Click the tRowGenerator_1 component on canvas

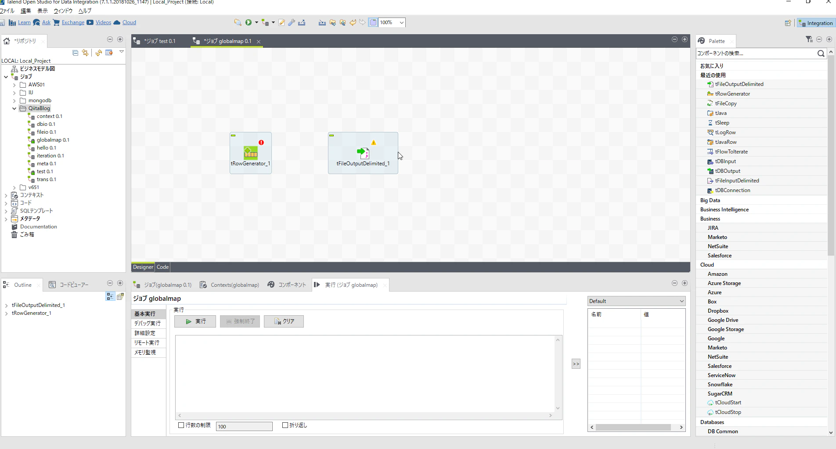pos(250,152)
